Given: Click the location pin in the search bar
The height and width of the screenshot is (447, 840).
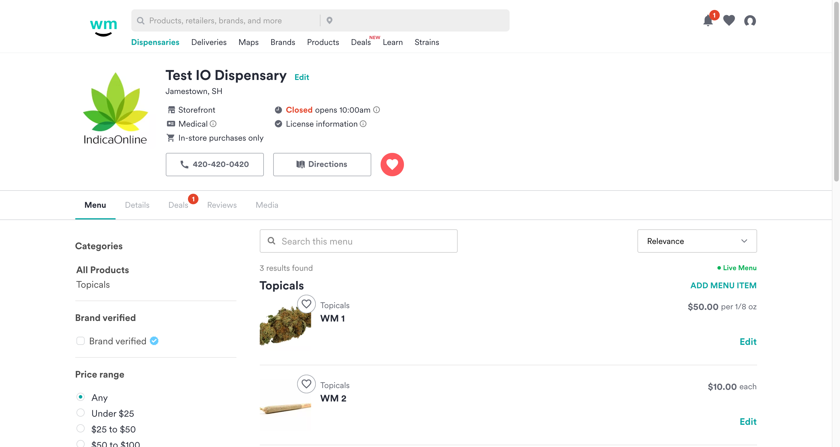Looking at the screenshot, I should [x=330, y=20].
